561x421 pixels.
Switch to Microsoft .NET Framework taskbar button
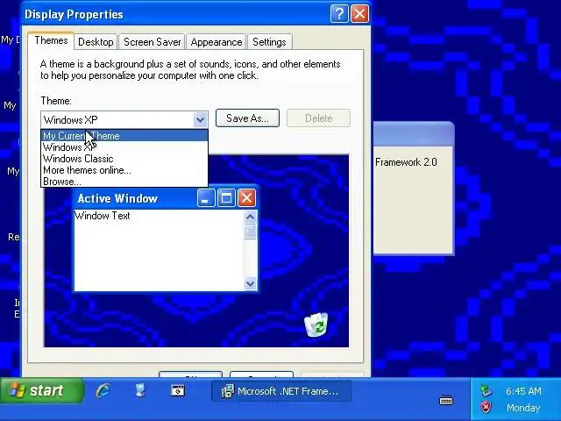281,391
